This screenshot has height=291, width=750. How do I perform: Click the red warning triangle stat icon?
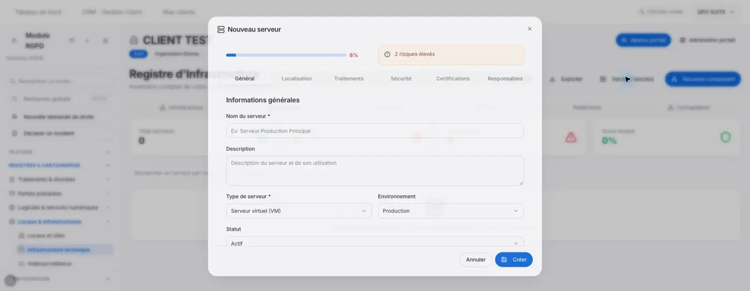tap(571, 137)
